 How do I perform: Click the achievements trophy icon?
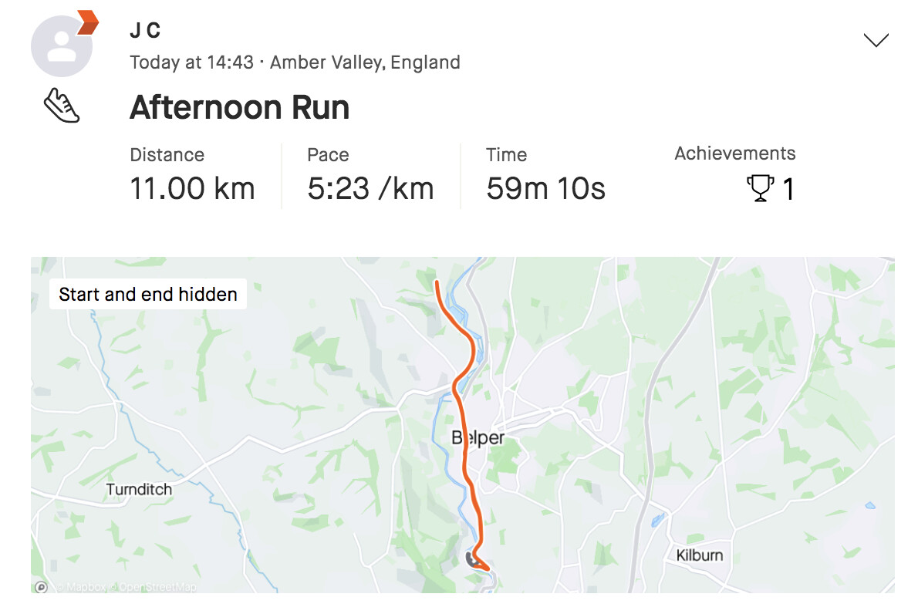(761, 189)
